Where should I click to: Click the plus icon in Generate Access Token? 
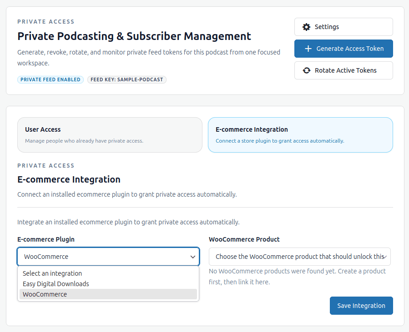tap(309, 49)
